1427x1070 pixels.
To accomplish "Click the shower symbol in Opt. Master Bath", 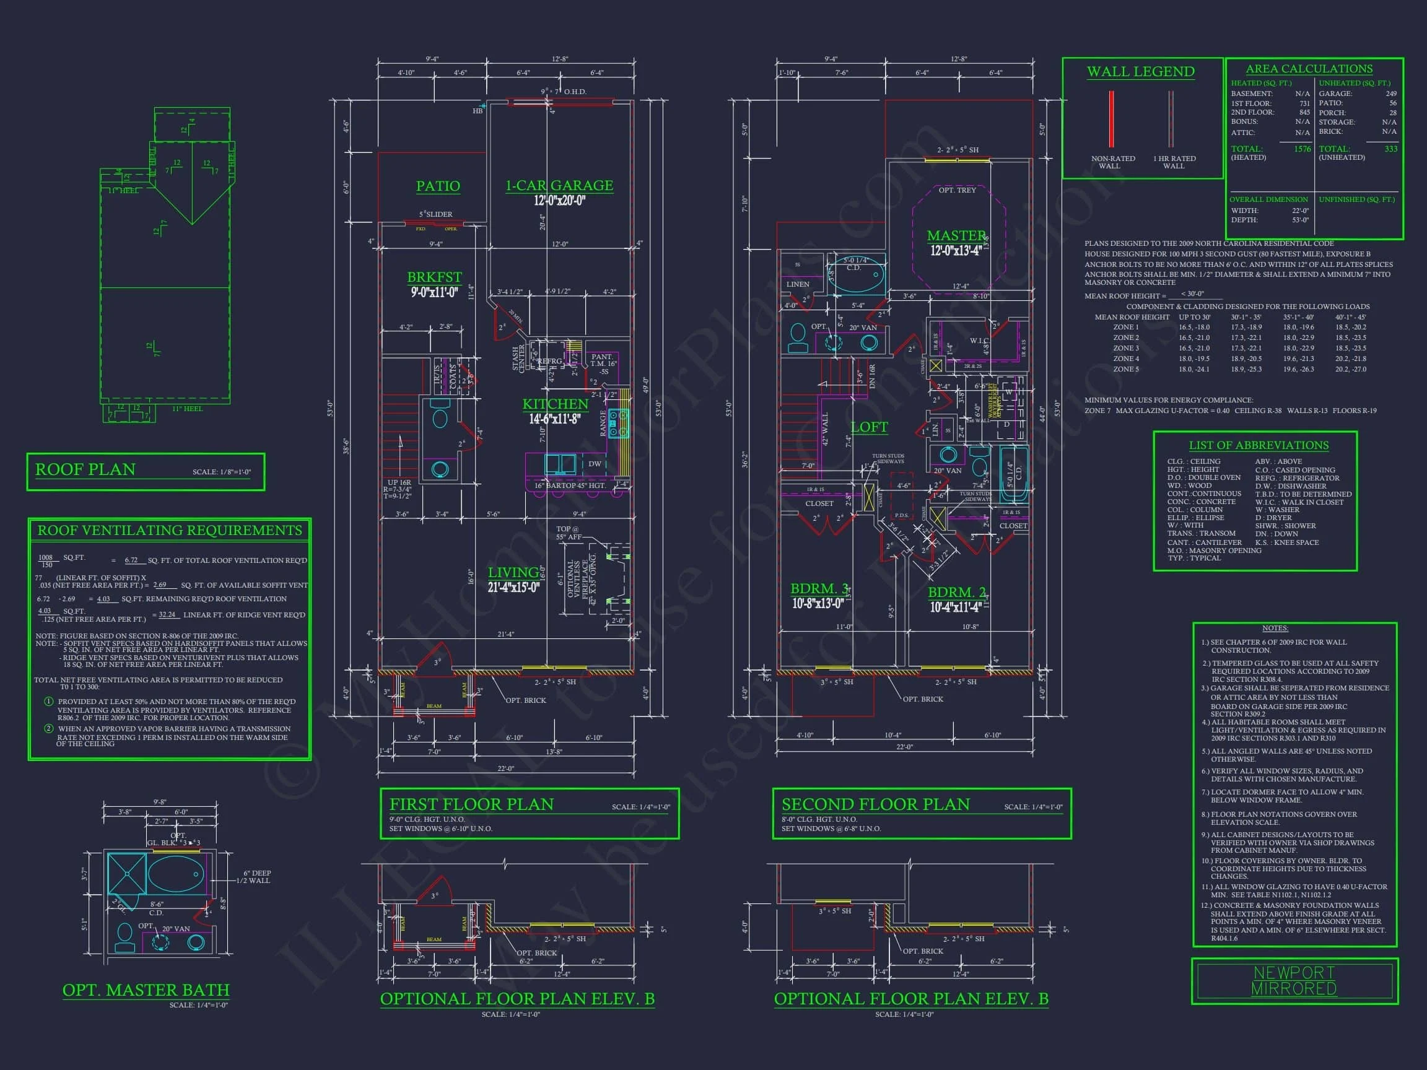I will click(126, 872).
